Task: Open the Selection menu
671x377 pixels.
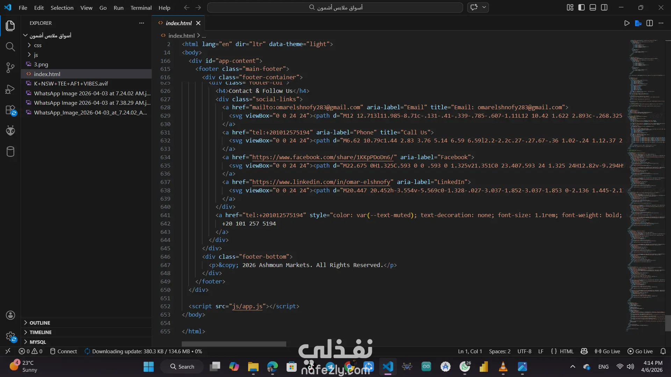Action: [x=62, y=8]
